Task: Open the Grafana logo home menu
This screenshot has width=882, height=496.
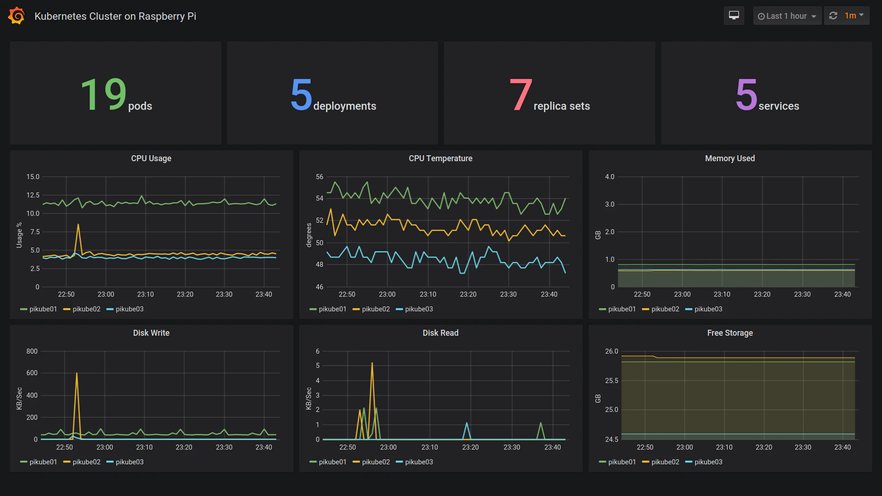Action: click(17, 16)
